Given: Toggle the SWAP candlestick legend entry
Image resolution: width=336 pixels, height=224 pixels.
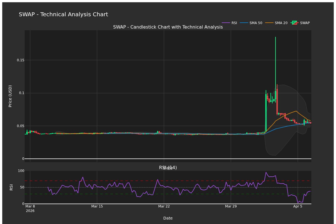Looking at the screenshot, I should point(300,23).
